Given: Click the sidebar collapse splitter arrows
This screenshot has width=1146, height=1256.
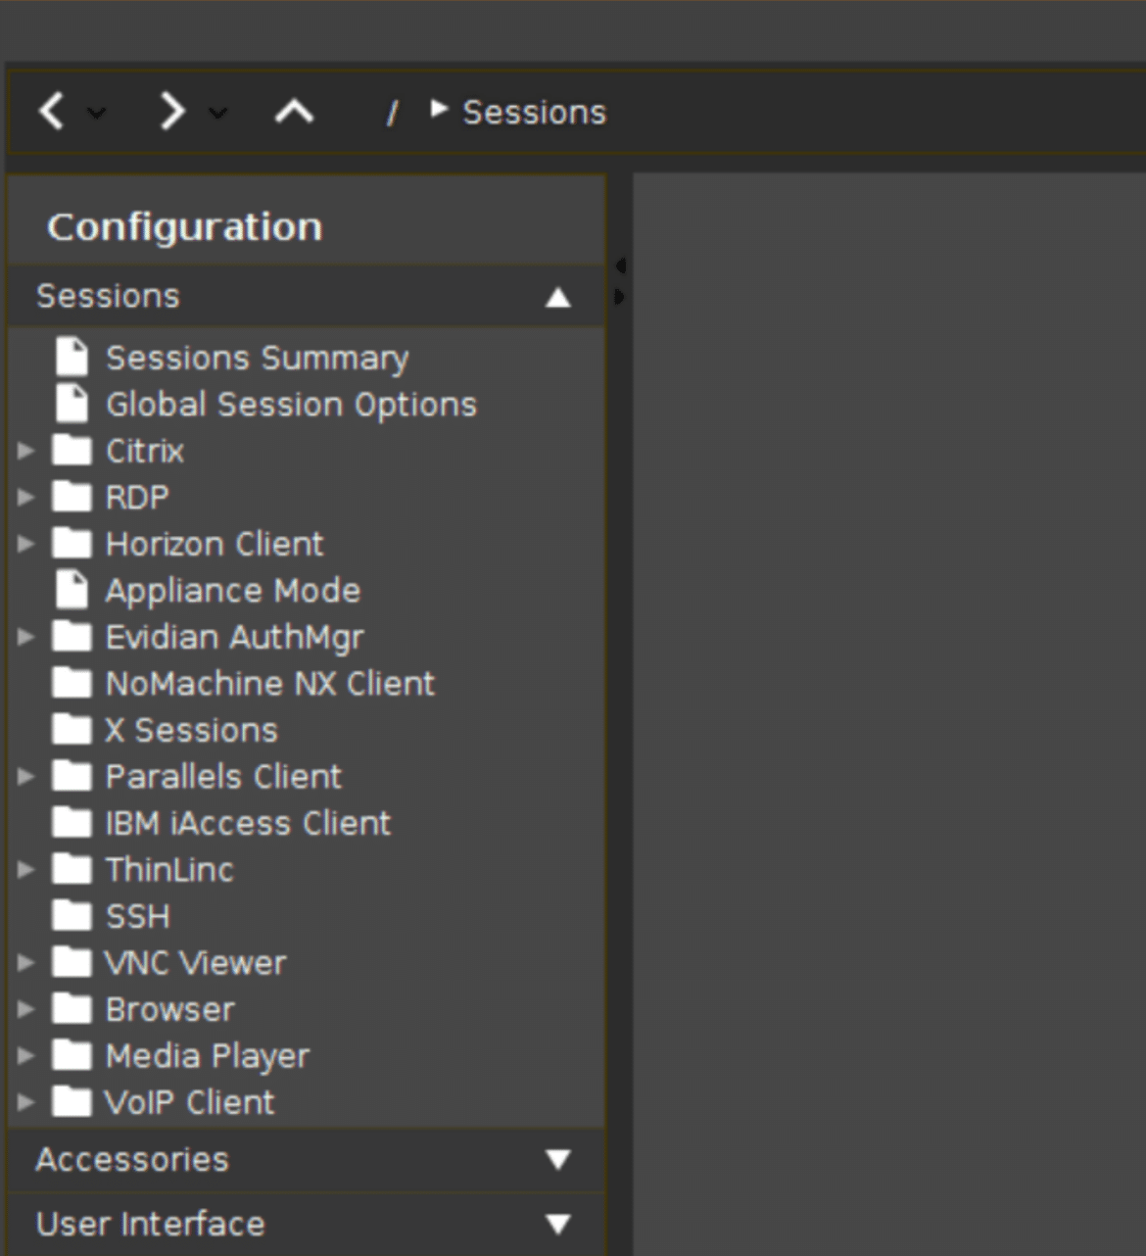Looking at the screenshot, I should coord(619,281).
